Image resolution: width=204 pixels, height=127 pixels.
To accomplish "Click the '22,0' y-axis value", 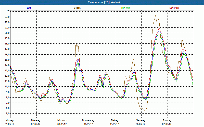I will point(7,22).
